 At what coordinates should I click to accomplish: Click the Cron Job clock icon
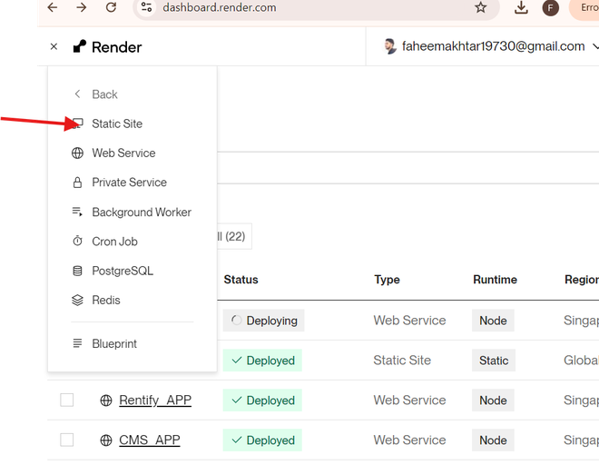tap(77, 242)
